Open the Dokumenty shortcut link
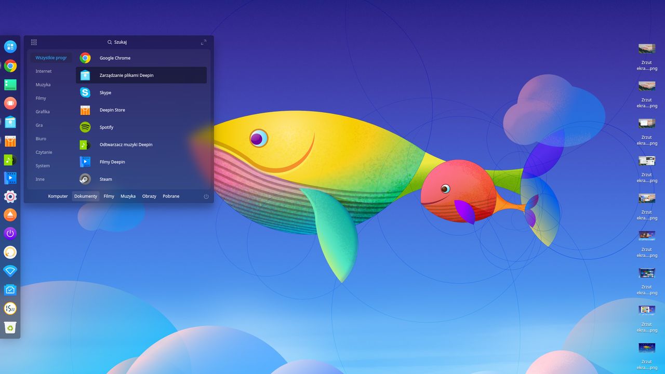 click(86, 196)
